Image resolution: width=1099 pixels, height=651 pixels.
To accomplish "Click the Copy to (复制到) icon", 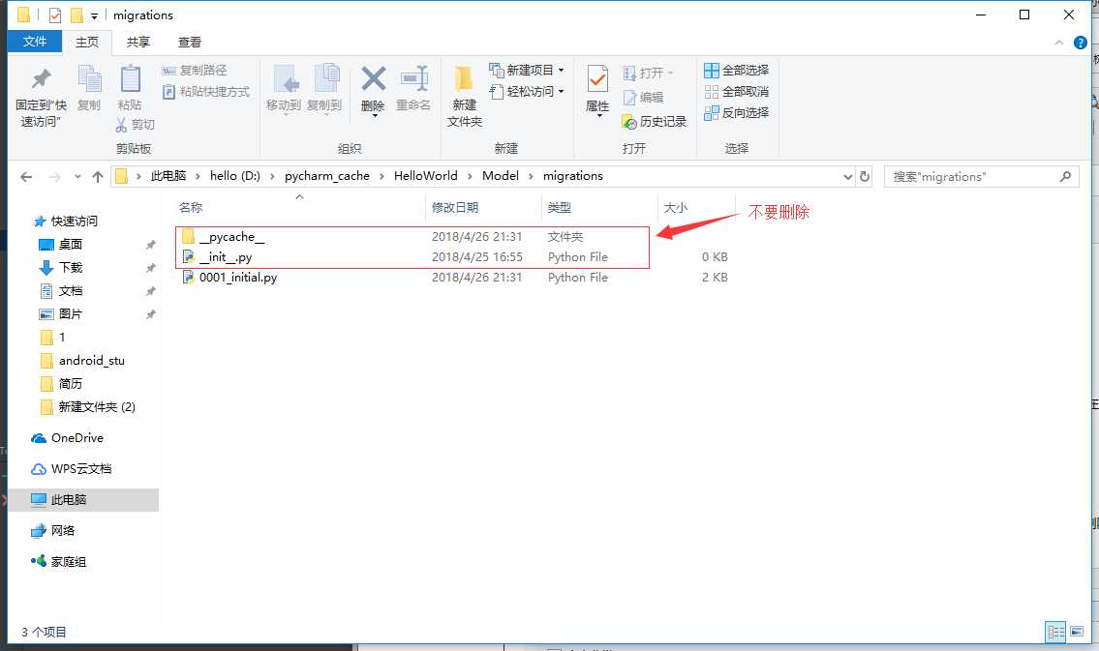I will click(x=324, y=88).
